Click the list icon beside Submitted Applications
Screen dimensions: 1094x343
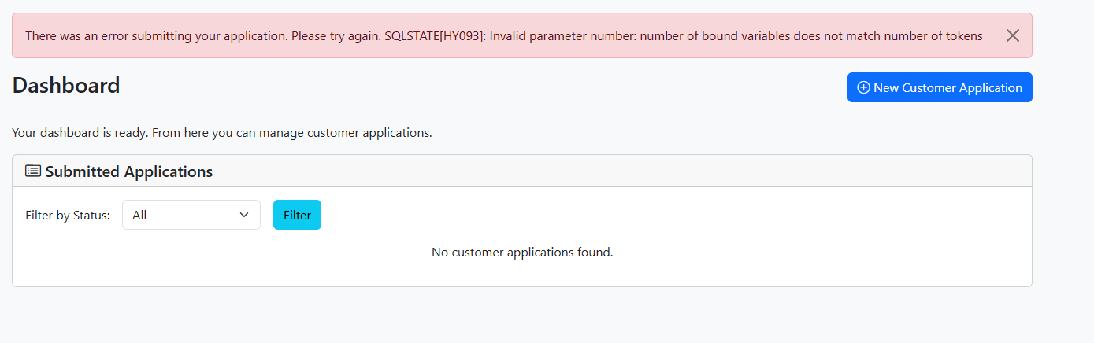33,171
